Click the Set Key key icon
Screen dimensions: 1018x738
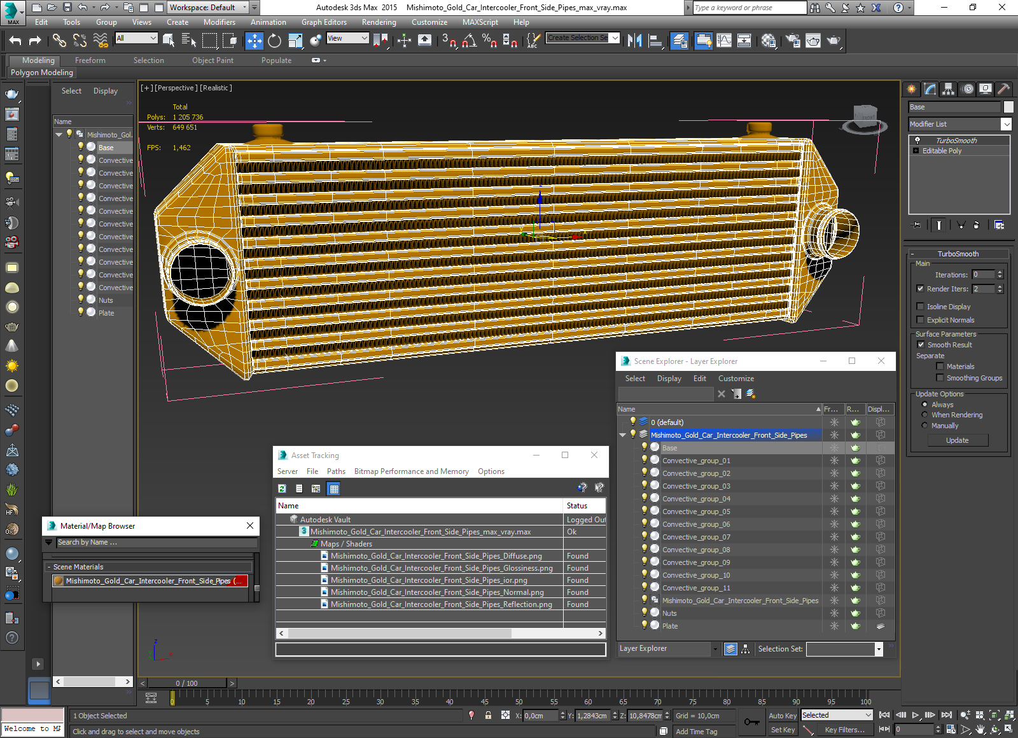751,722
